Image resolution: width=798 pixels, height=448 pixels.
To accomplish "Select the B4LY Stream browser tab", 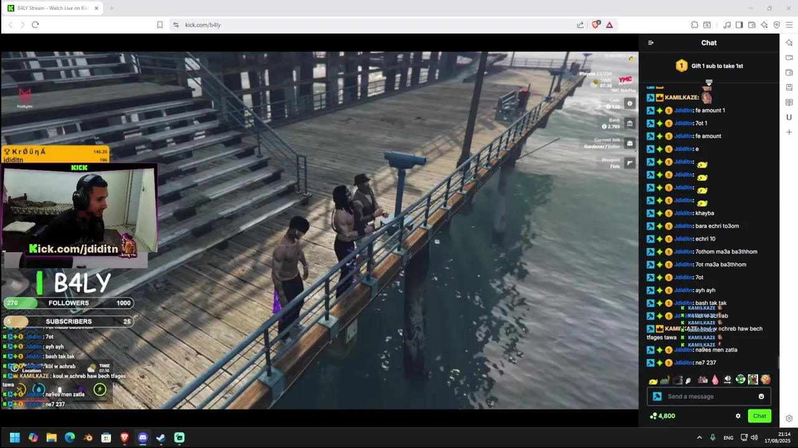I will [53, 8].
